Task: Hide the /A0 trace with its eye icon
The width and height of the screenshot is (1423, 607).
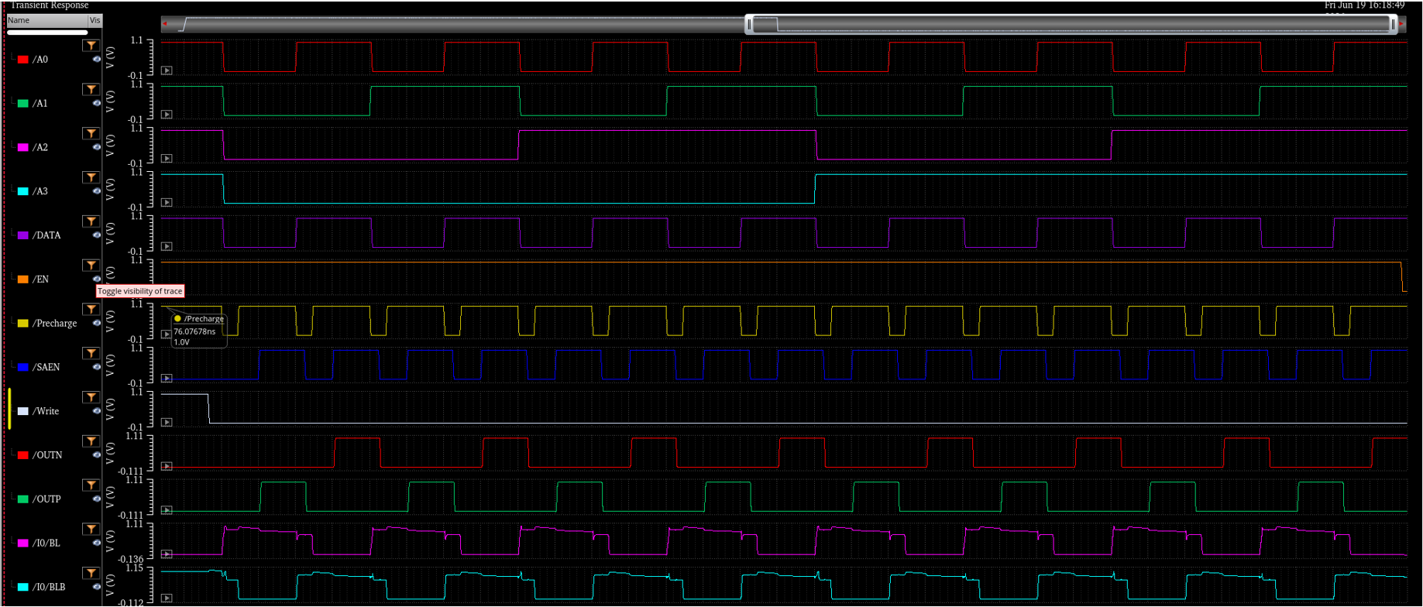Action: (x=97, y=59)
